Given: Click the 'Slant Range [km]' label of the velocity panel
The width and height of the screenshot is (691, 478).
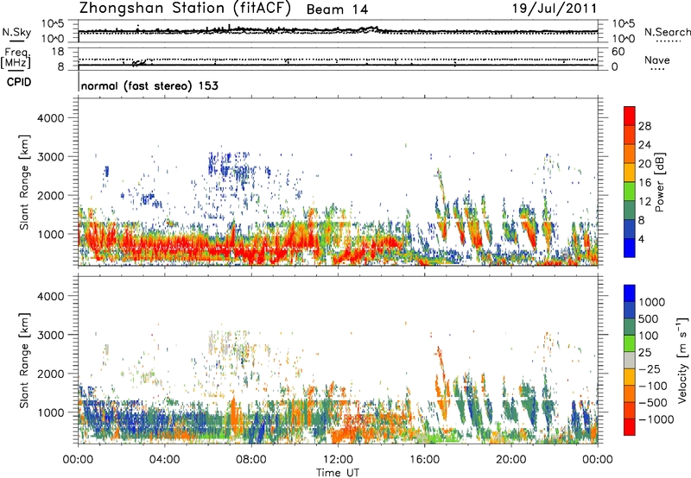Looking at the screenshot, I should 25,360.
